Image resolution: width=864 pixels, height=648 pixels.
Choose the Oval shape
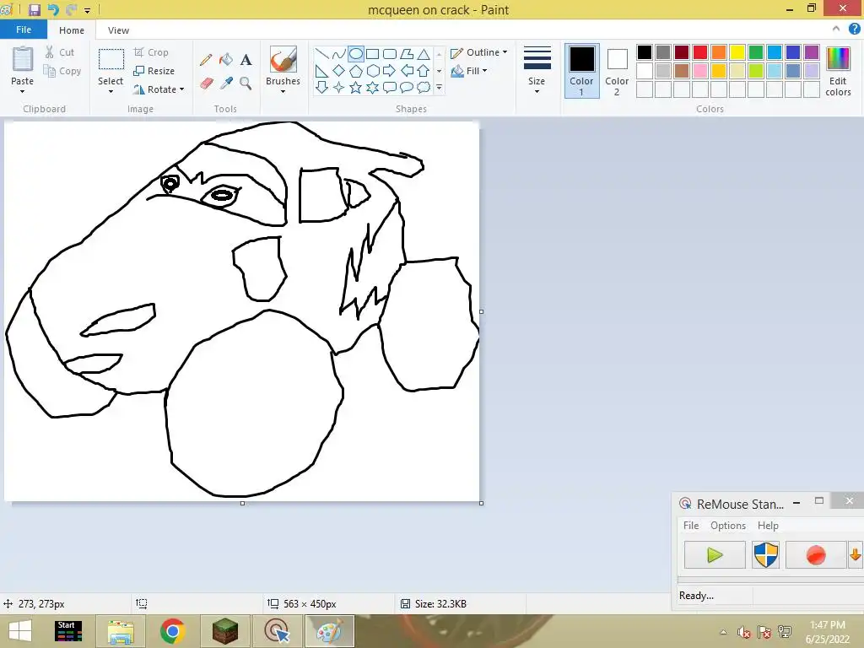click(356, 53)
